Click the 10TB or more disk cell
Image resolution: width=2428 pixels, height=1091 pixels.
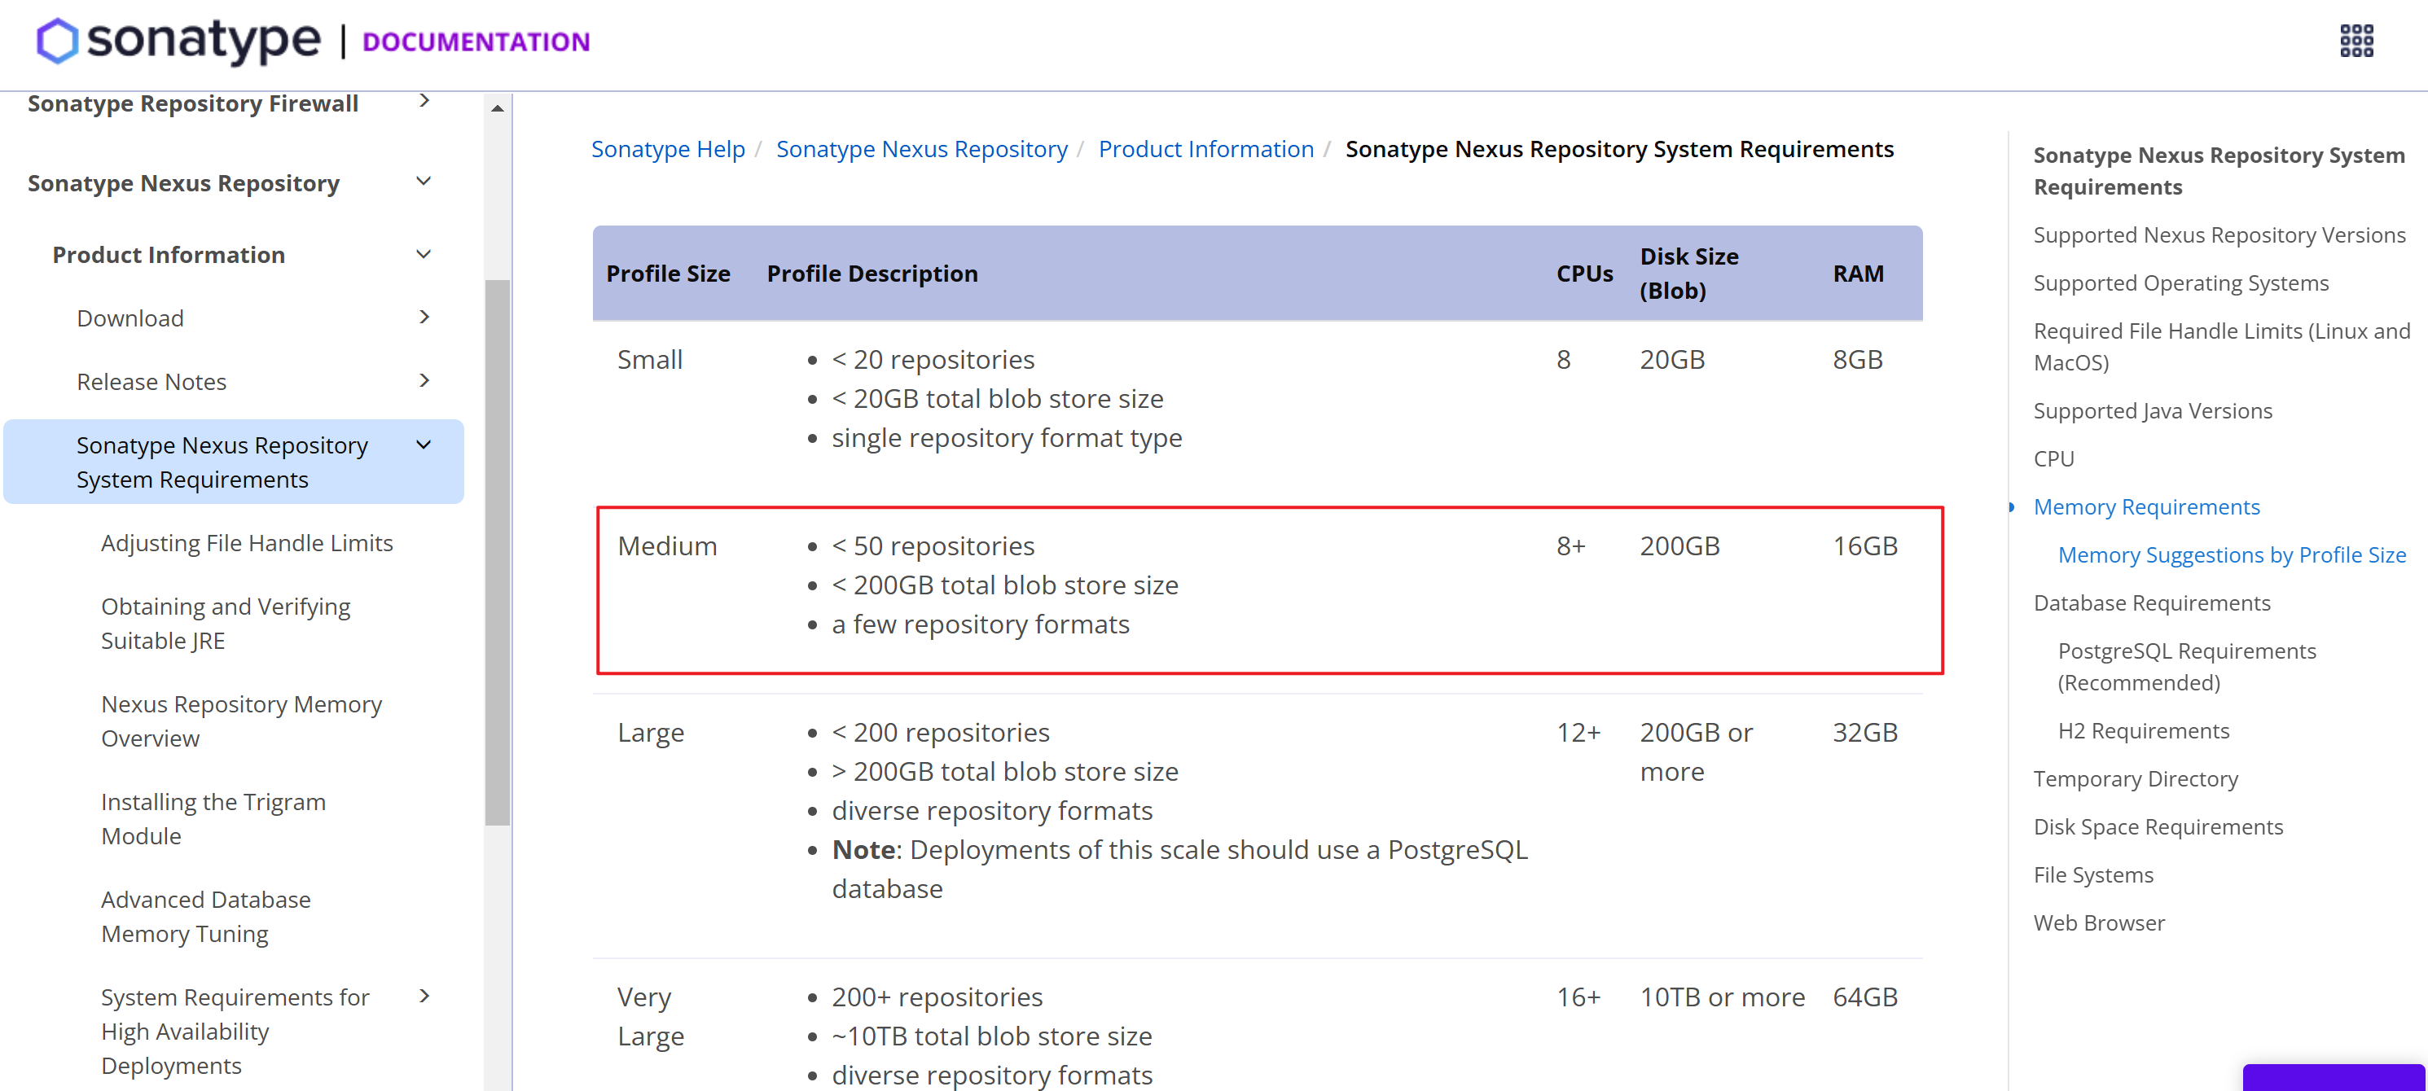pos(1722,997)
